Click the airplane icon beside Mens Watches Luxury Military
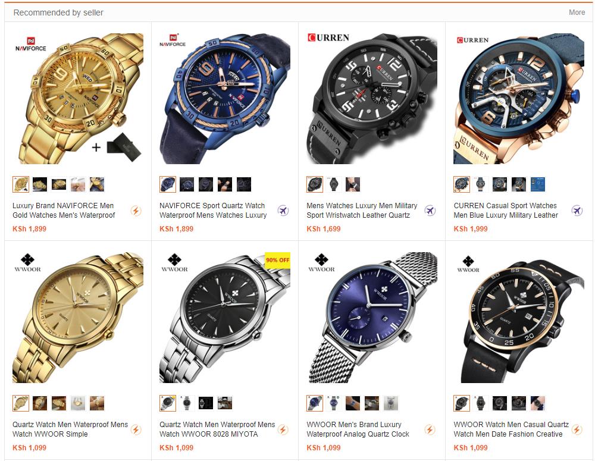 (430, 211)
